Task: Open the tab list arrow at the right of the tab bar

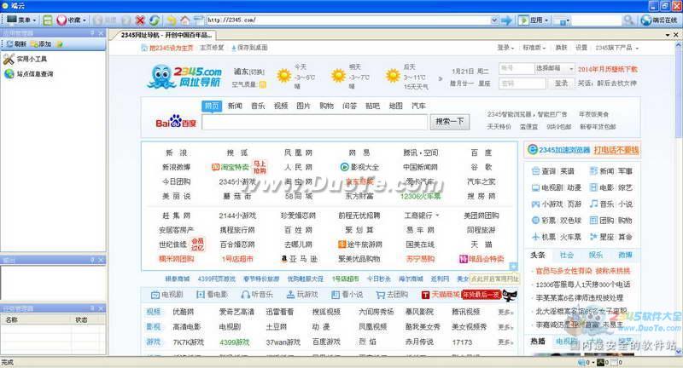Action: (668, 35)
